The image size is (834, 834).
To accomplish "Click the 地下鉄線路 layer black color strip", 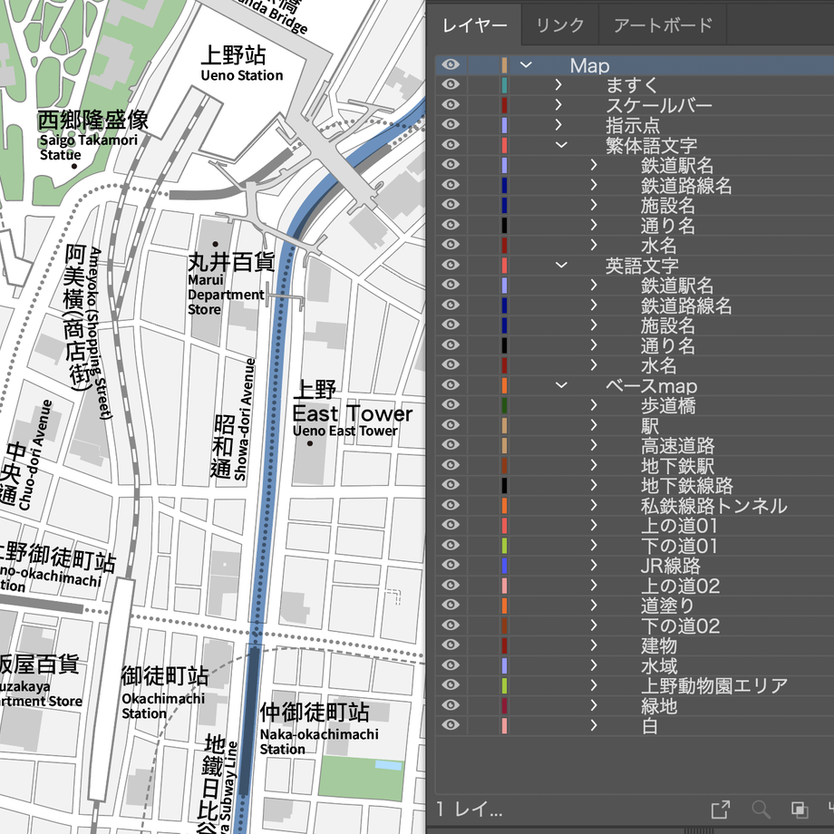I will 504,485.
